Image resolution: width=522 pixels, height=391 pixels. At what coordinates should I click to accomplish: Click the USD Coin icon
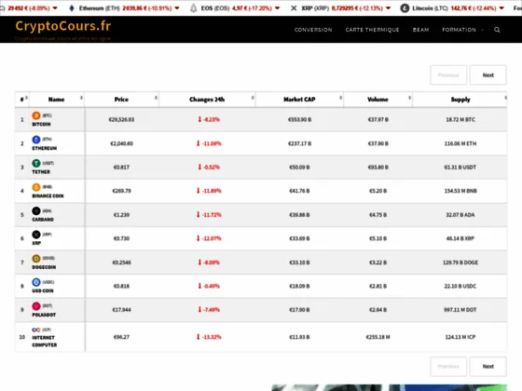point(36,282)
